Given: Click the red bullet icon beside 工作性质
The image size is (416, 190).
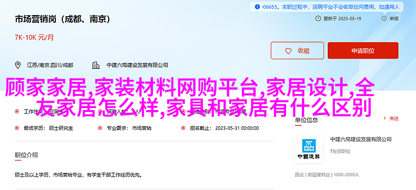Looking at the screenshot, I should pos(17,111).
